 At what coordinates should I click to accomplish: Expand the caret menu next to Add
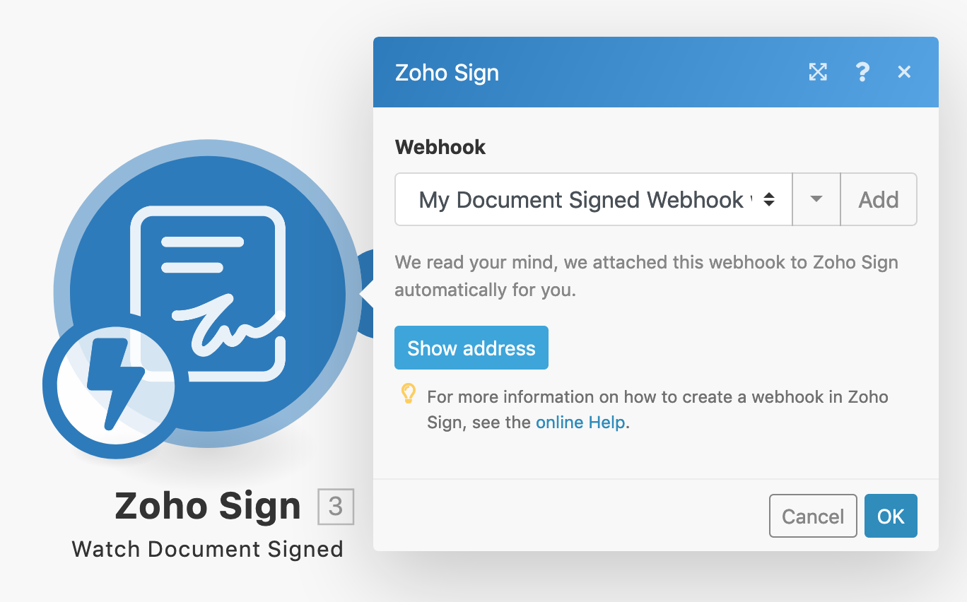(816, 199)
